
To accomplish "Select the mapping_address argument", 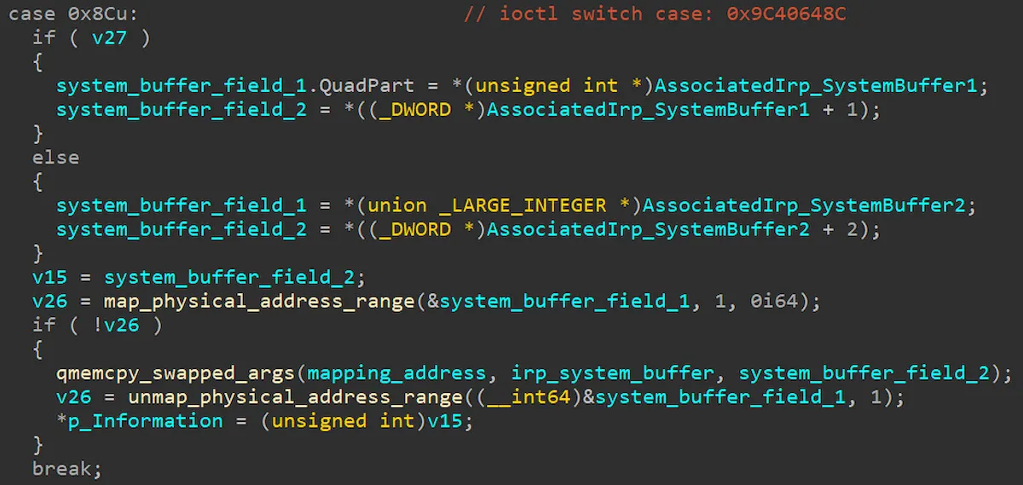I will (x=398, y=372).
